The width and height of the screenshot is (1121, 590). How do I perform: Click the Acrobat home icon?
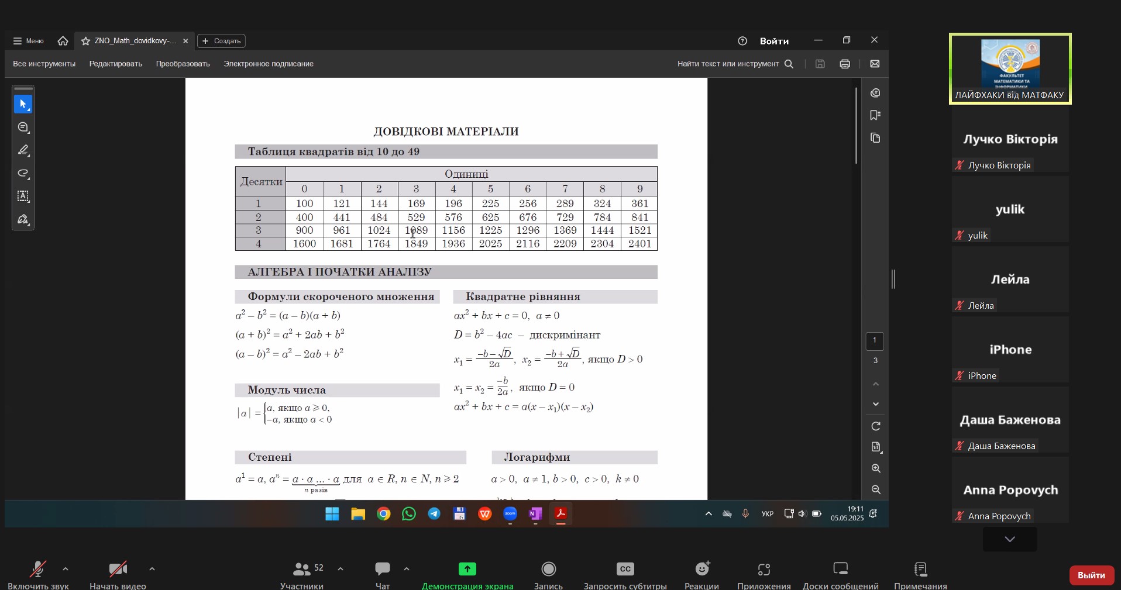click(63, 41)
